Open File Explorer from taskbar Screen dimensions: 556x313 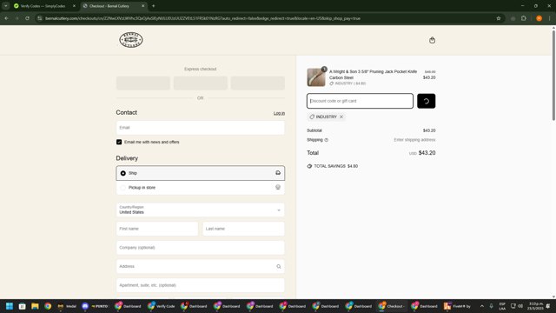tap(35, 306)
